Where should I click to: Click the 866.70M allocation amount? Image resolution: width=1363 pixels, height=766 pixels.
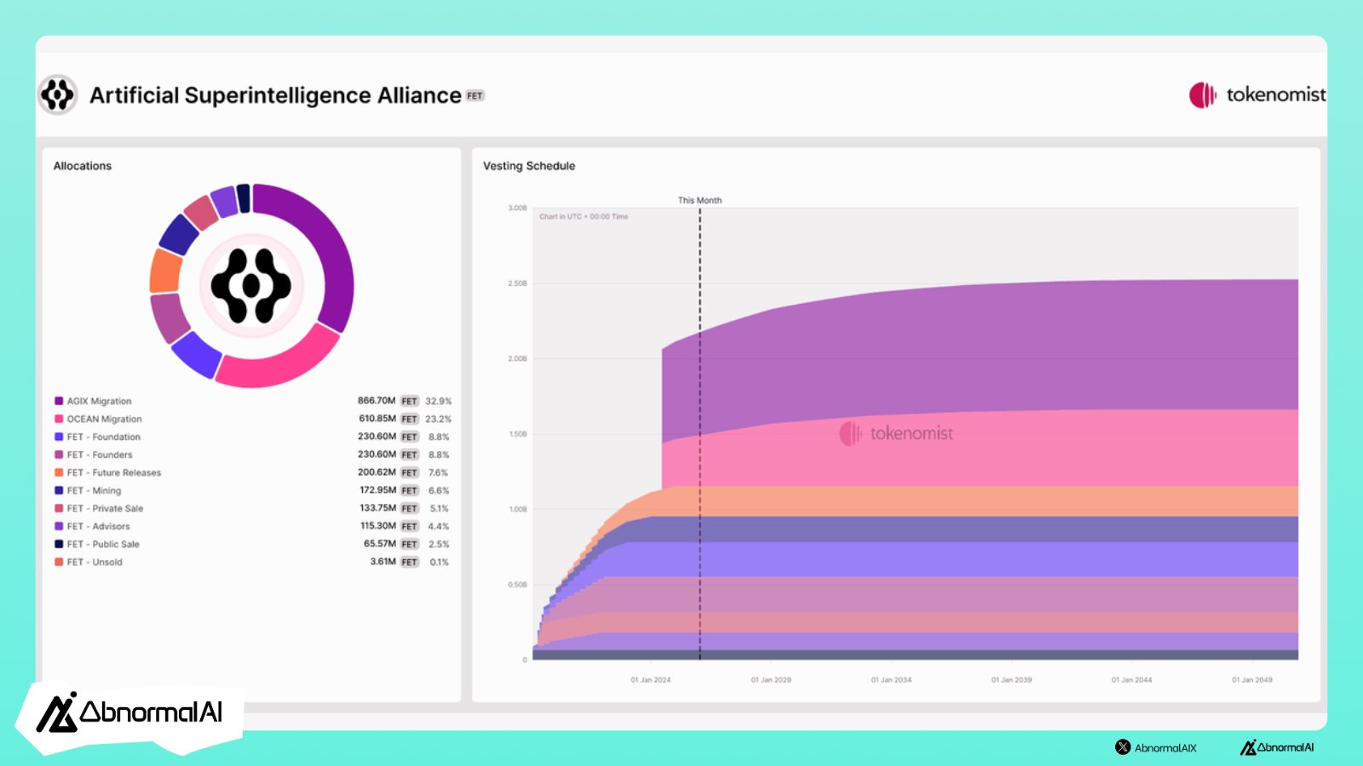click(377, 401)
